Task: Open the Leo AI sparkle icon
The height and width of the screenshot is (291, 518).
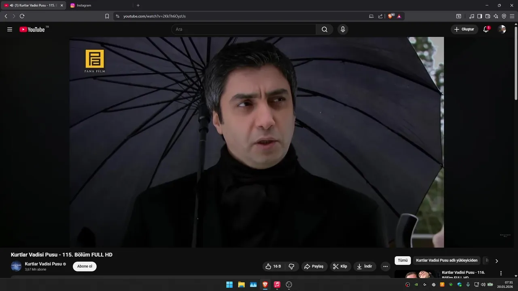Action: pyautogui.click(x=496, y=16)
